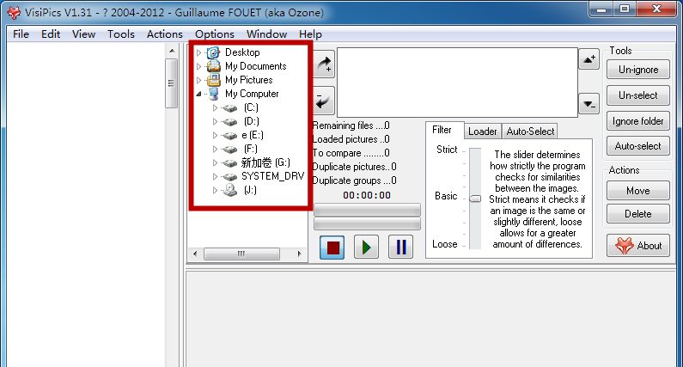Click the folder tree scroll right arrow
683x367 pixels.
tap(299, 254)
